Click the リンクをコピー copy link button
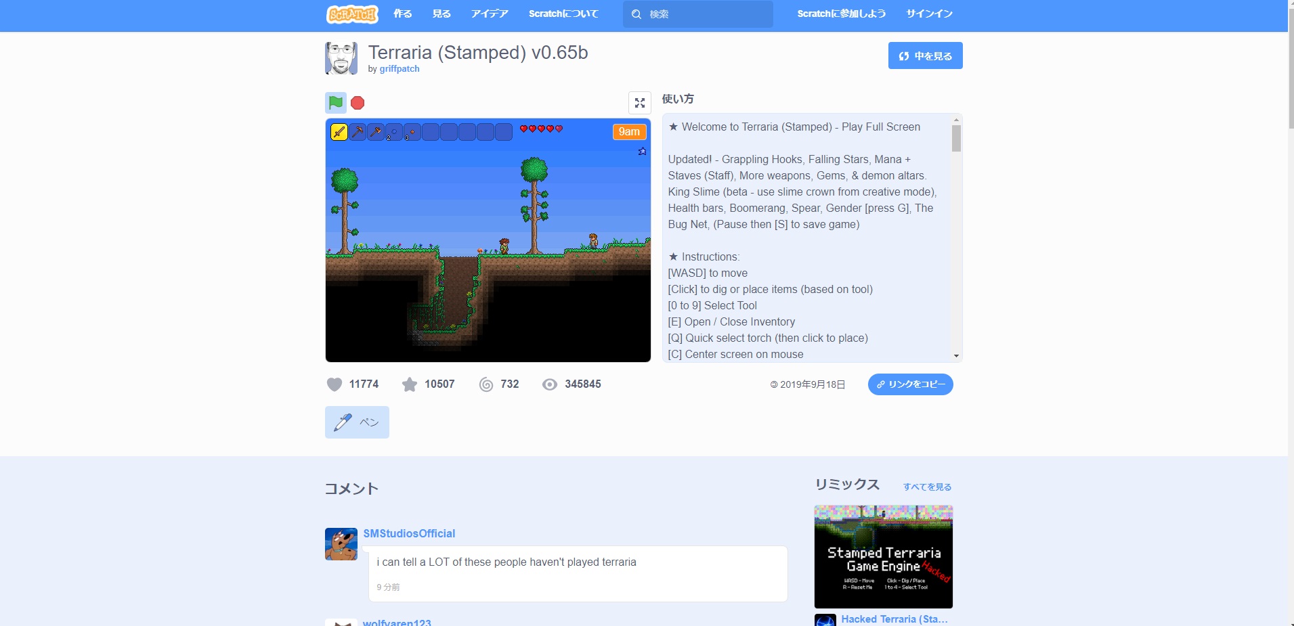1294x626 pixels. tap(910, 384)
